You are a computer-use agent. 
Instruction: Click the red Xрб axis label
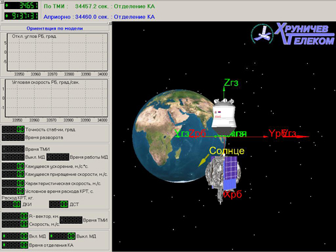(x=232, y=194)
